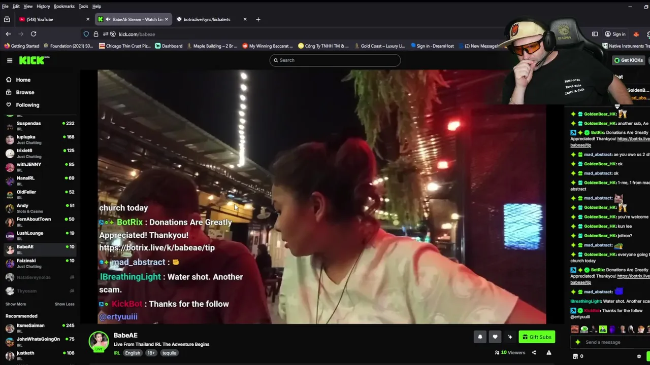This screenshot has width=650, height=365.
Task: Open LushLounge channel in sidebar
Action: click(x=40, y=235)
